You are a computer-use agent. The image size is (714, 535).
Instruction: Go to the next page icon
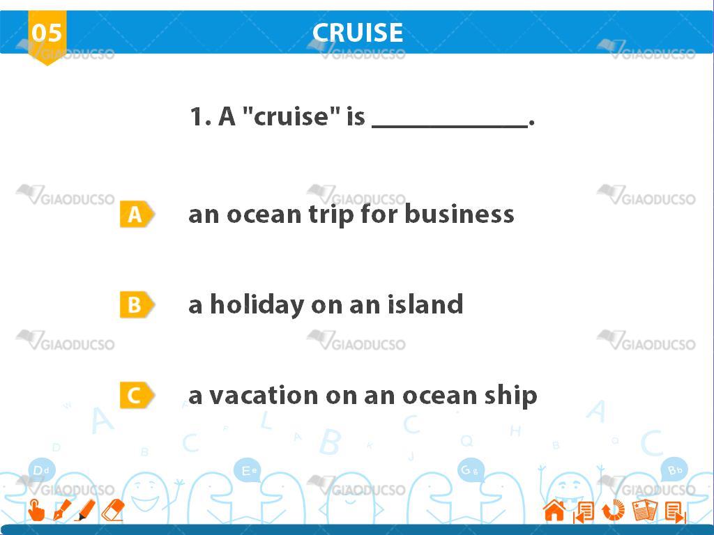click(675, 512)
